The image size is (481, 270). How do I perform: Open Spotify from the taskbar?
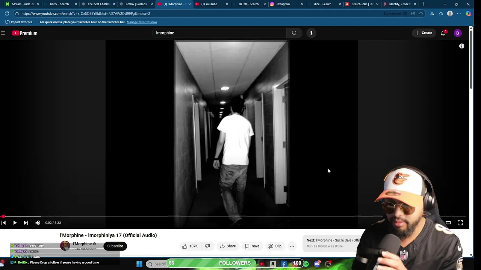point(306,264)
